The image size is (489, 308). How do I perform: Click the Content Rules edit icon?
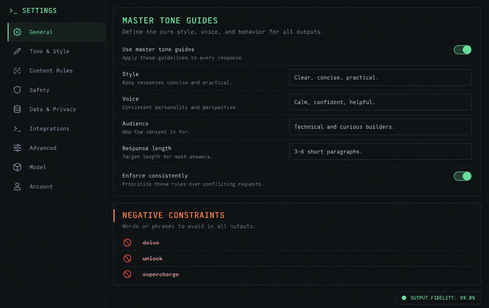17,71
